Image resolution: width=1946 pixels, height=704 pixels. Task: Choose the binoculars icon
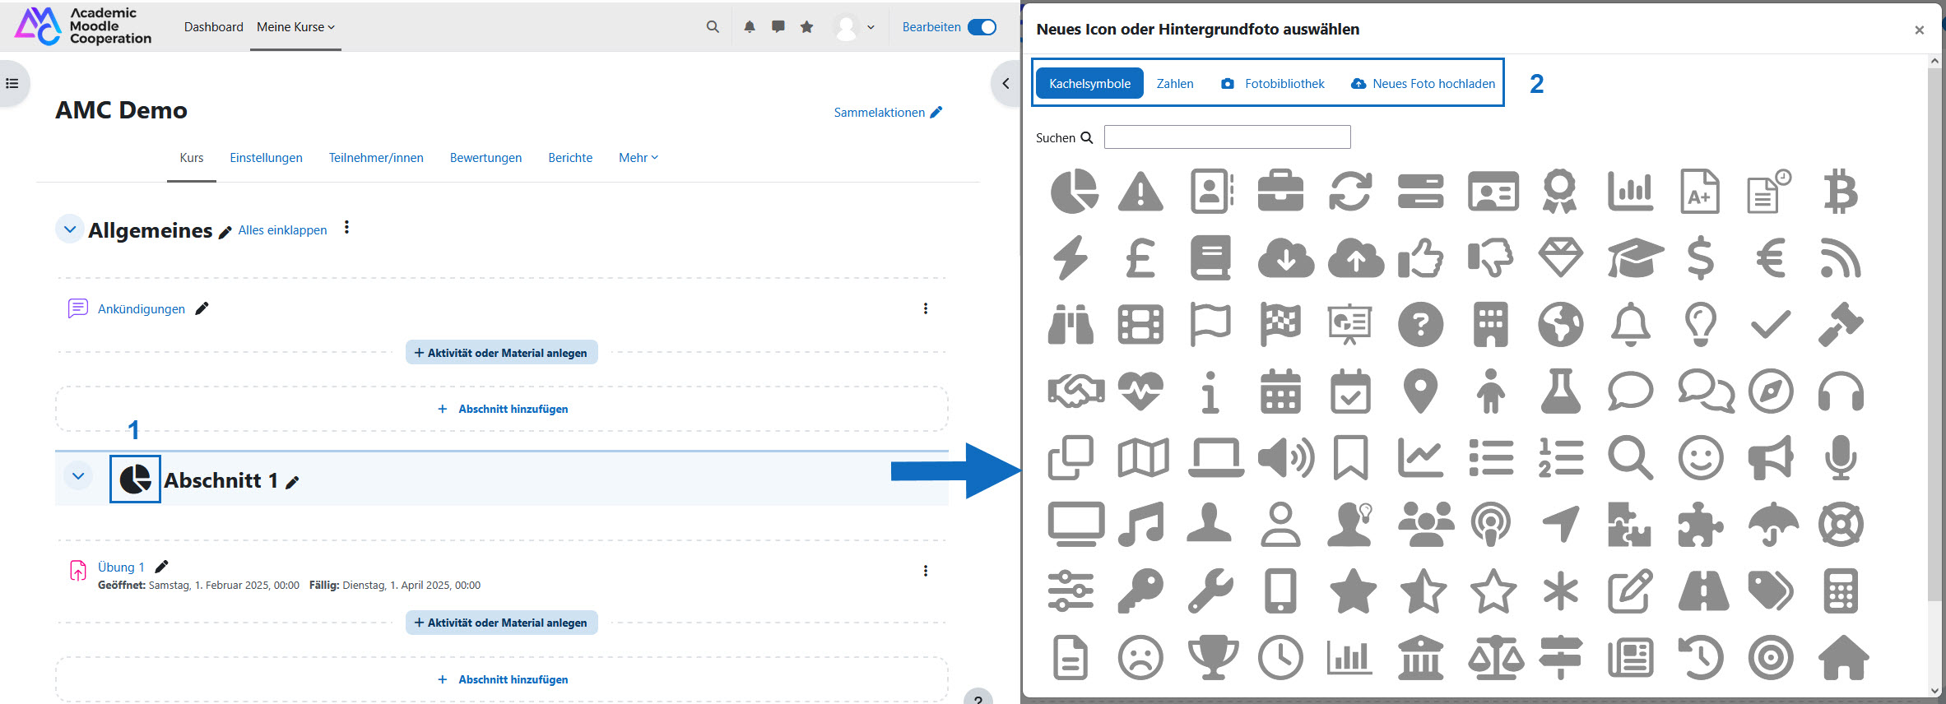tap(1071, 324)
